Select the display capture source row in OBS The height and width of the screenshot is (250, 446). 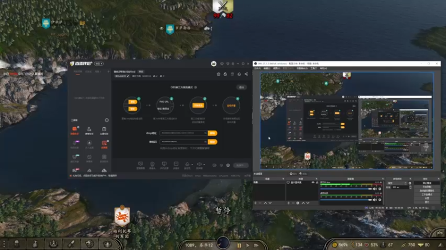click(302, 183)
